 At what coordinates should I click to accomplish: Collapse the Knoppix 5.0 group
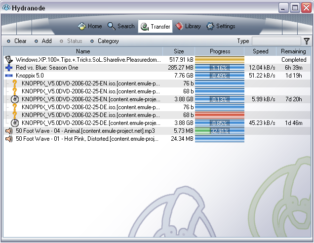point(9,76)
